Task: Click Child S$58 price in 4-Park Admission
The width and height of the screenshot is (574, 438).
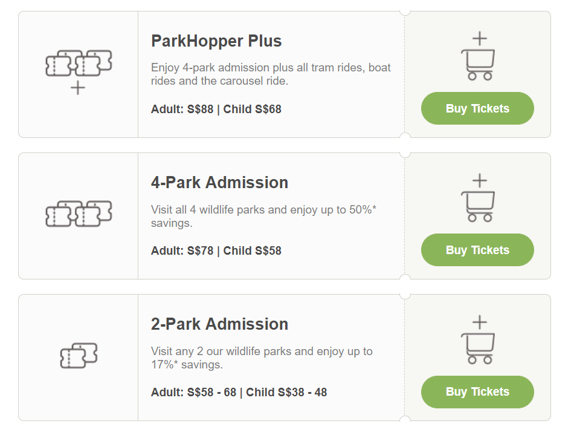Action: (x=253, y=251)
